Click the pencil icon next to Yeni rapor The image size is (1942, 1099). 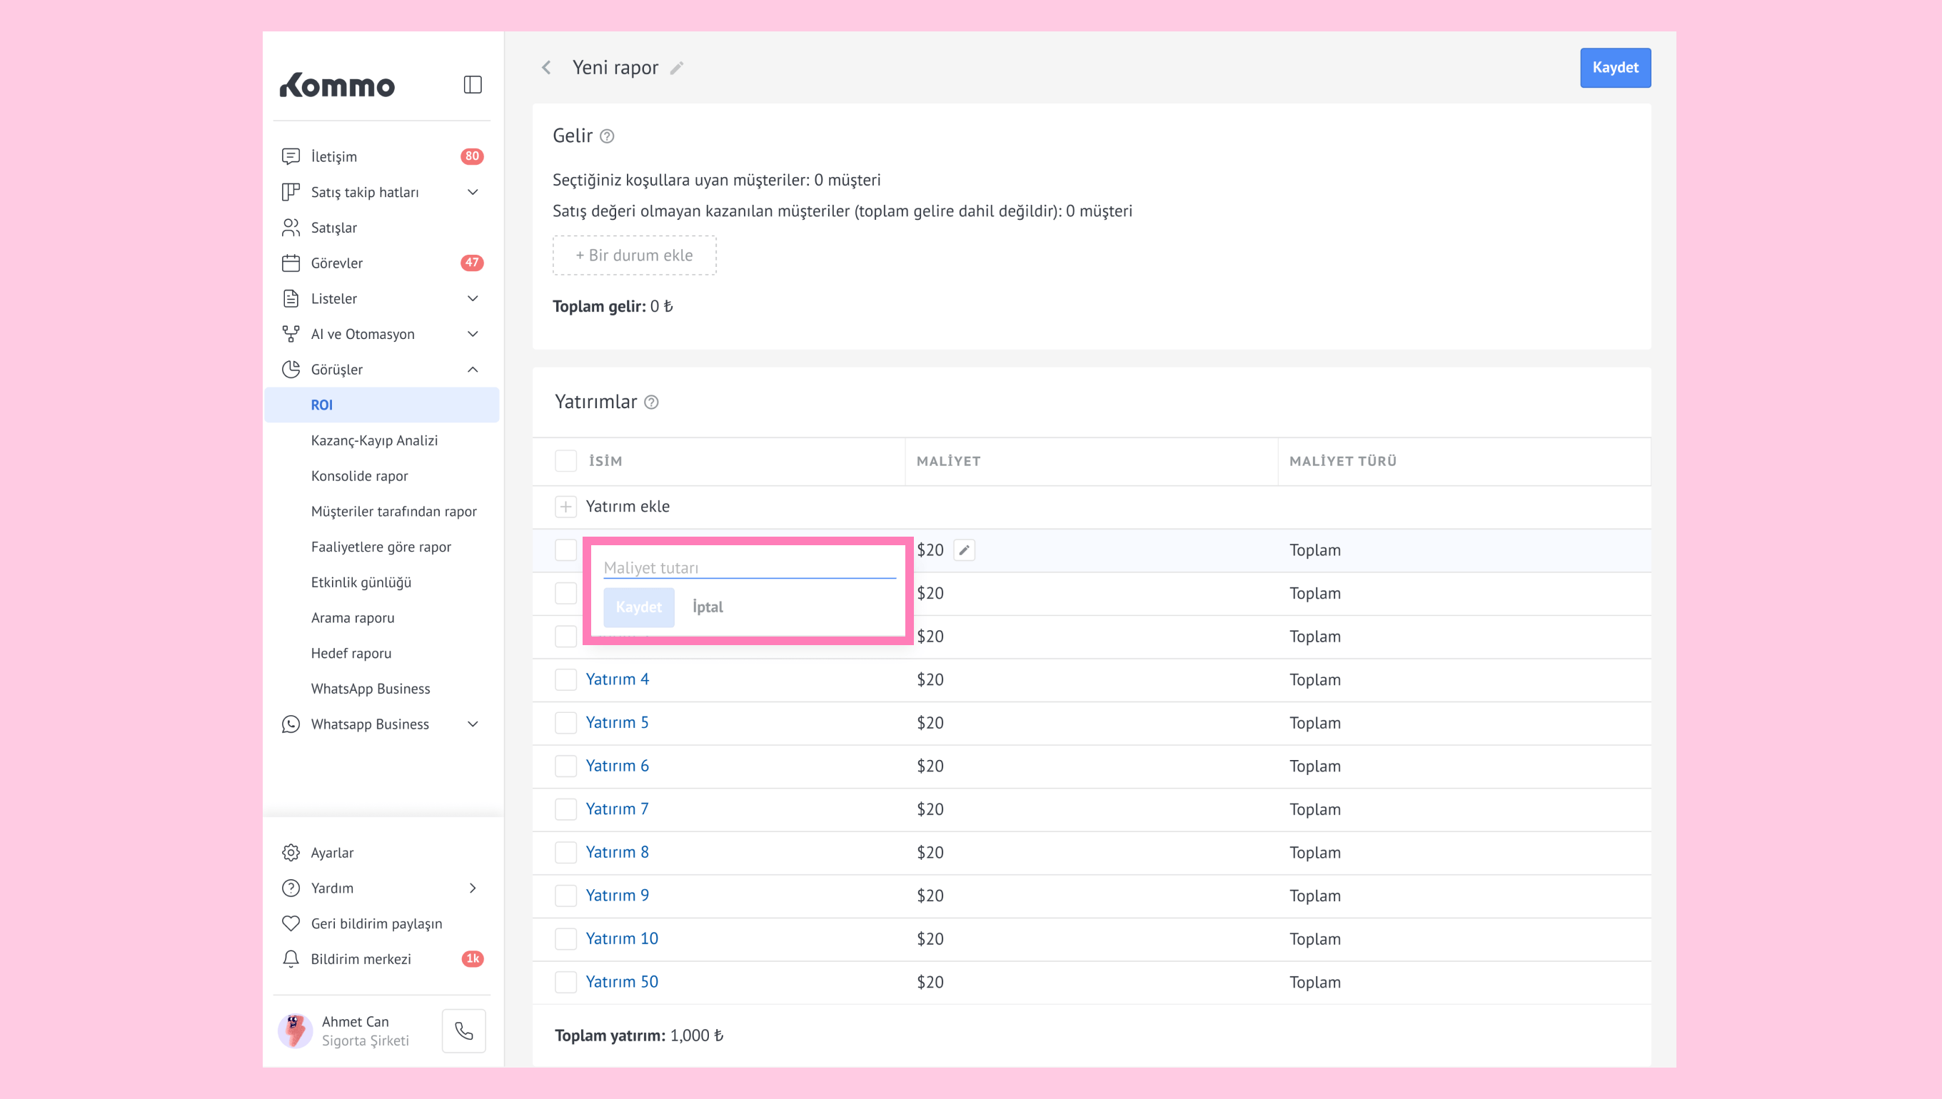tap(677, 68)
